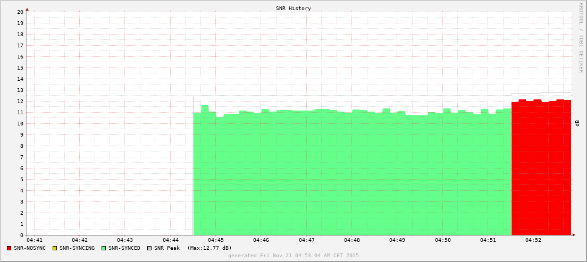Click the 04:52 time axis label

point(533,240)
